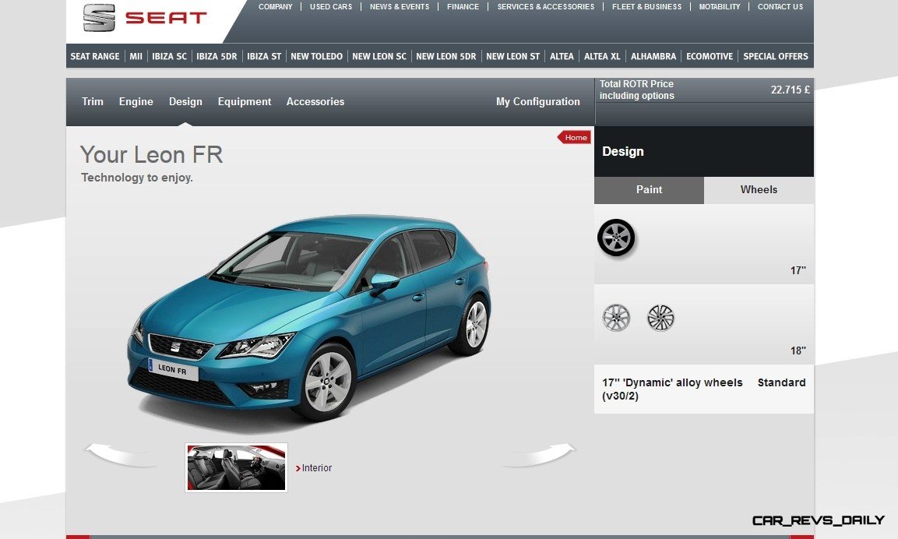Open the Used Cars menu
This screenshot has height=539, width=898.
point(331,7)
